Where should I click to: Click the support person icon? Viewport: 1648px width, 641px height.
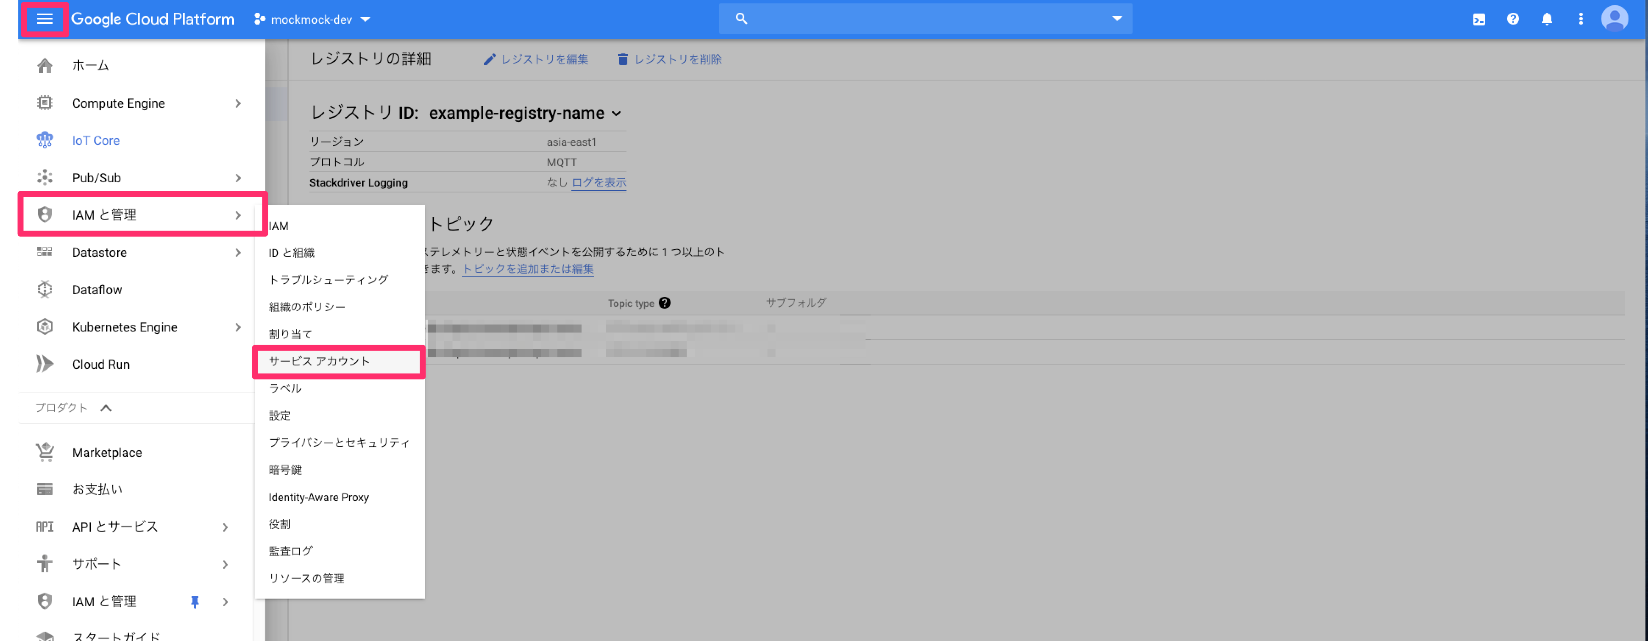click(x=45, y=563)
